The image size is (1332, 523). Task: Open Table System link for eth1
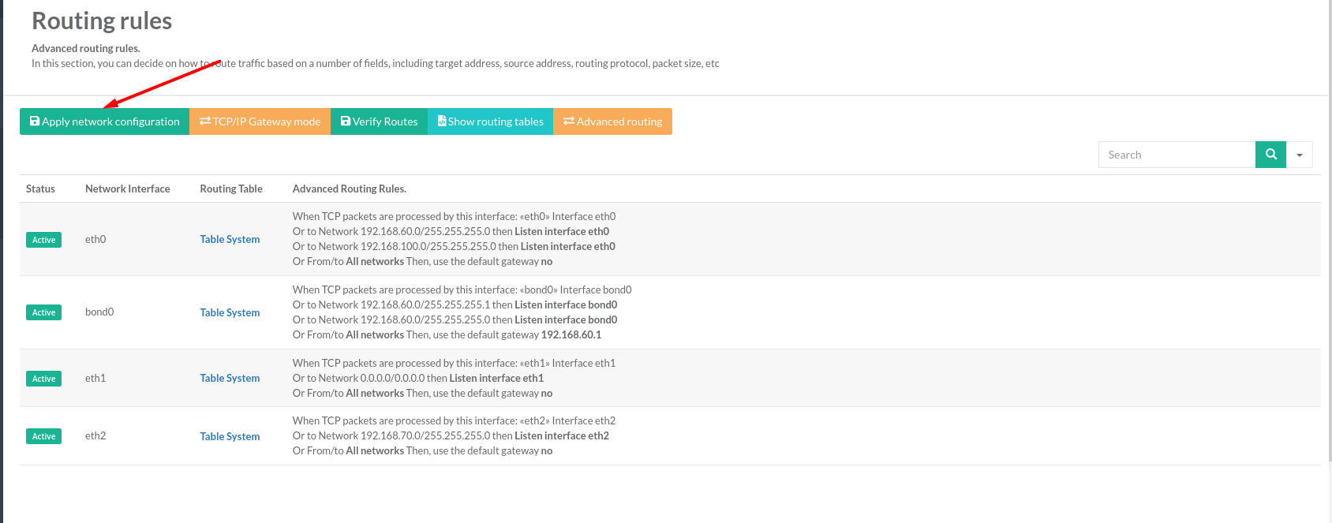[x=230, y=378]
